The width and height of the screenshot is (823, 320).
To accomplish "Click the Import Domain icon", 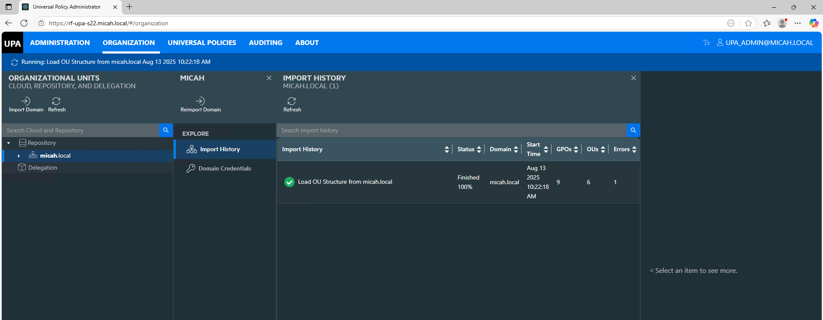I will point(26,102).
